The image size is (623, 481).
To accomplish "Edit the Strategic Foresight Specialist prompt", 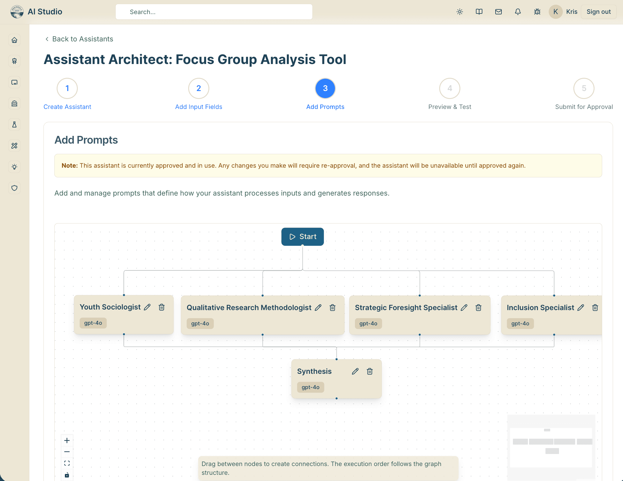I will coord(464,307).
